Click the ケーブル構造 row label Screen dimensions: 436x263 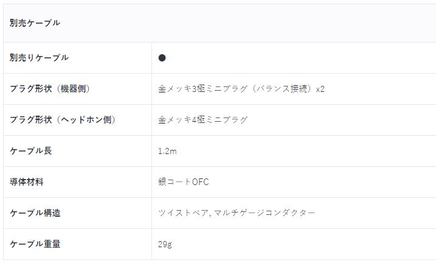pos(35,213)
